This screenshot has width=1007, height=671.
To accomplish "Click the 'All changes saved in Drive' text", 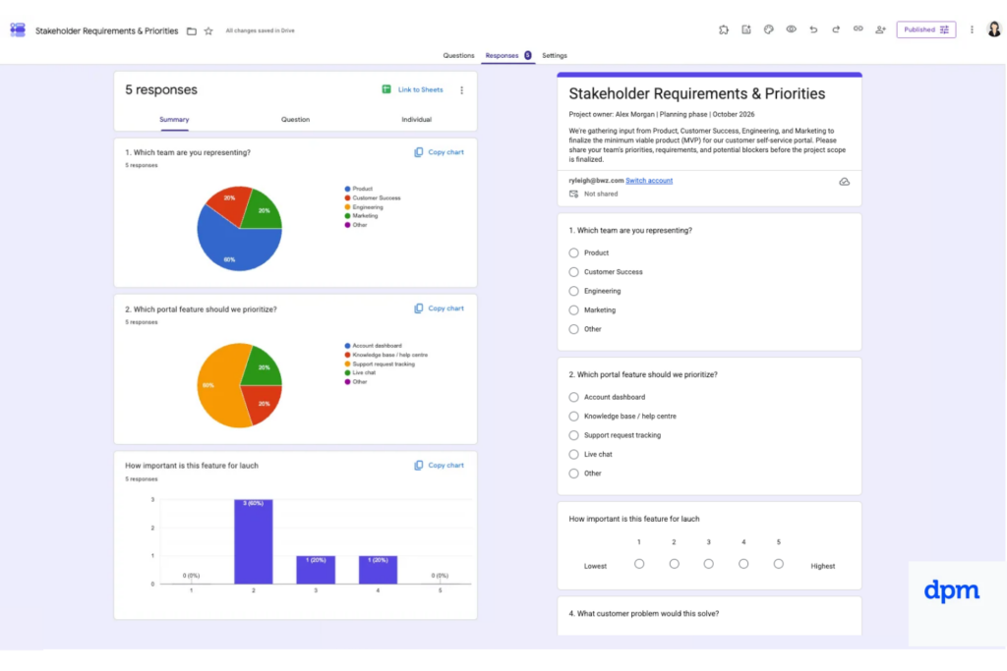I will 260,30.
